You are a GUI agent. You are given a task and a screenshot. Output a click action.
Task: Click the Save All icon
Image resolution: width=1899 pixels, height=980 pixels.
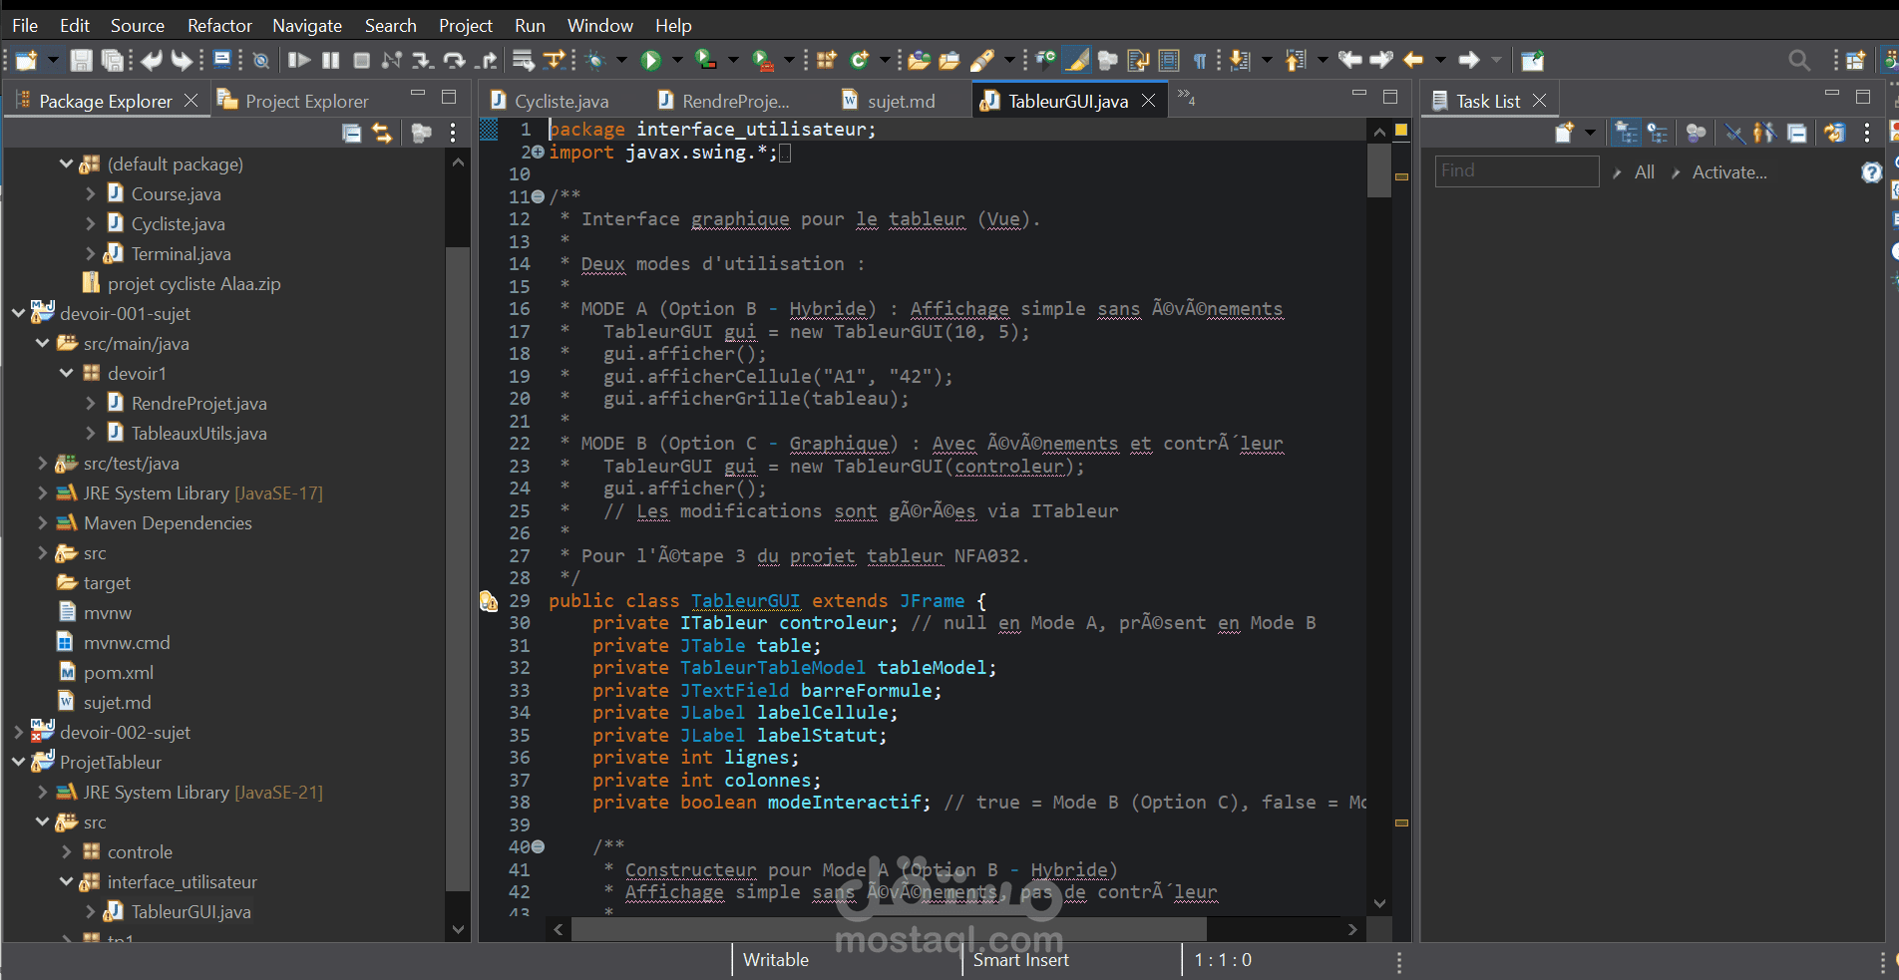[112, 61]
